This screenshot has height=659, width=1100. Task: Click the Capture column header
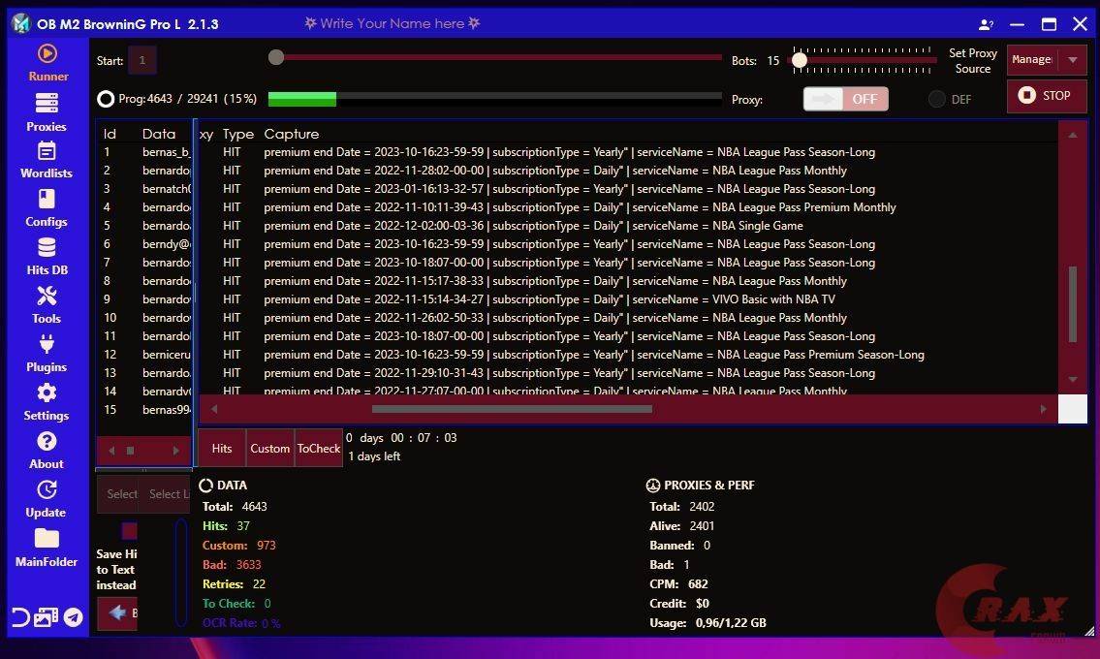pyautogui.click(x=291, y=134)
